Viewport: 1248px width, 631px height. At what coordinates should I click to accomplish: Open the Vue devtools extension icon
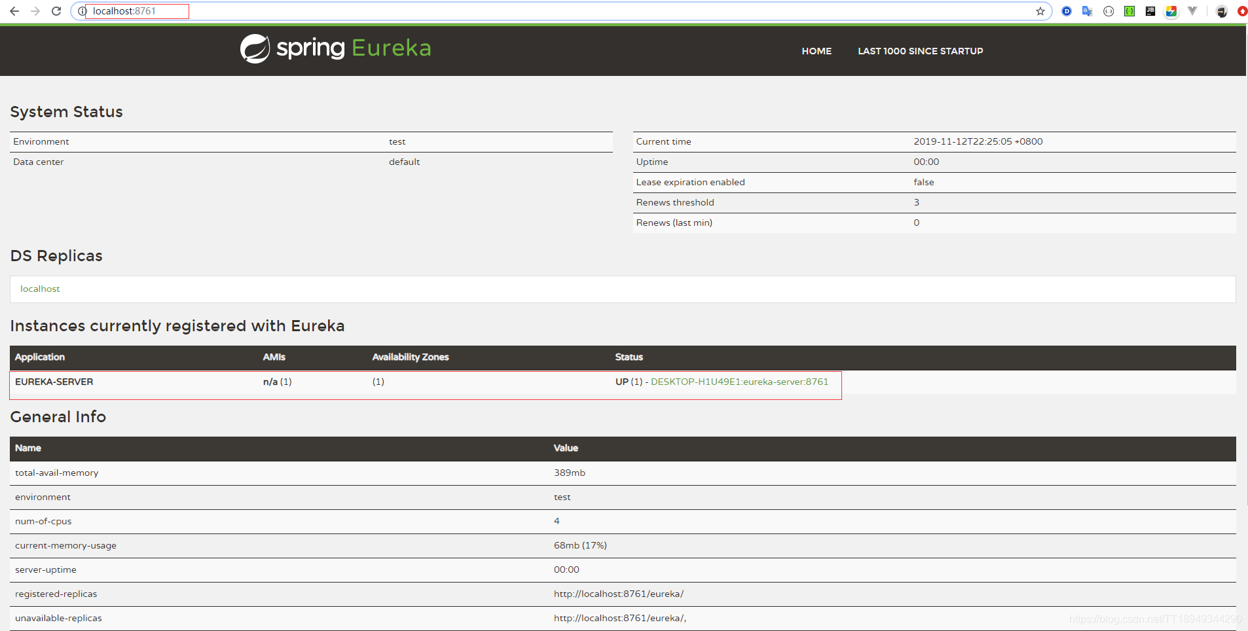tap(1192, 11)
